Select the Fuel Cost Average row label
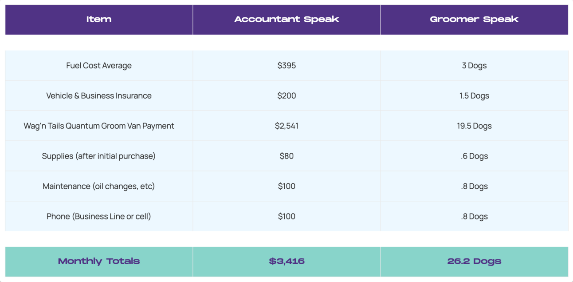Image resolution: width=573 pixels, height=282 pixels. pos(99,66)
